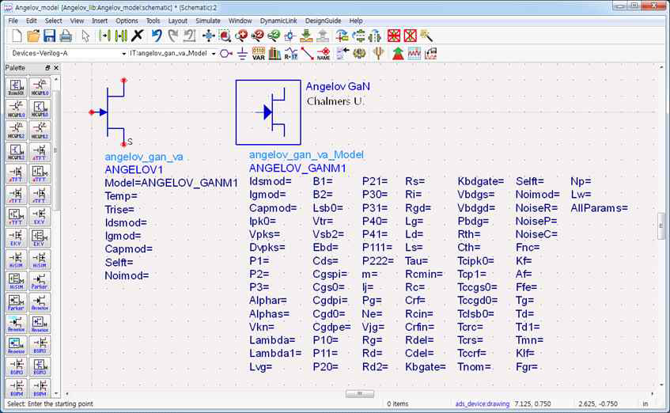Undock the Palette panel
670x413 pixels.
[x=47, y=69]
